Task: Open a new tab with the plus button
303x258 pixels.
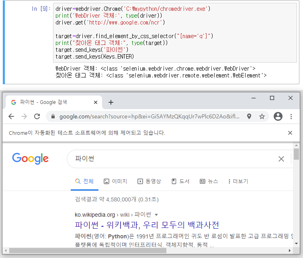Action: 111,102
